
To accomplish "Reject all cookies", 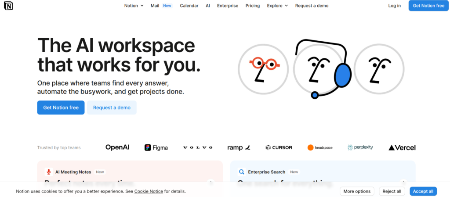I will (392, 191).
